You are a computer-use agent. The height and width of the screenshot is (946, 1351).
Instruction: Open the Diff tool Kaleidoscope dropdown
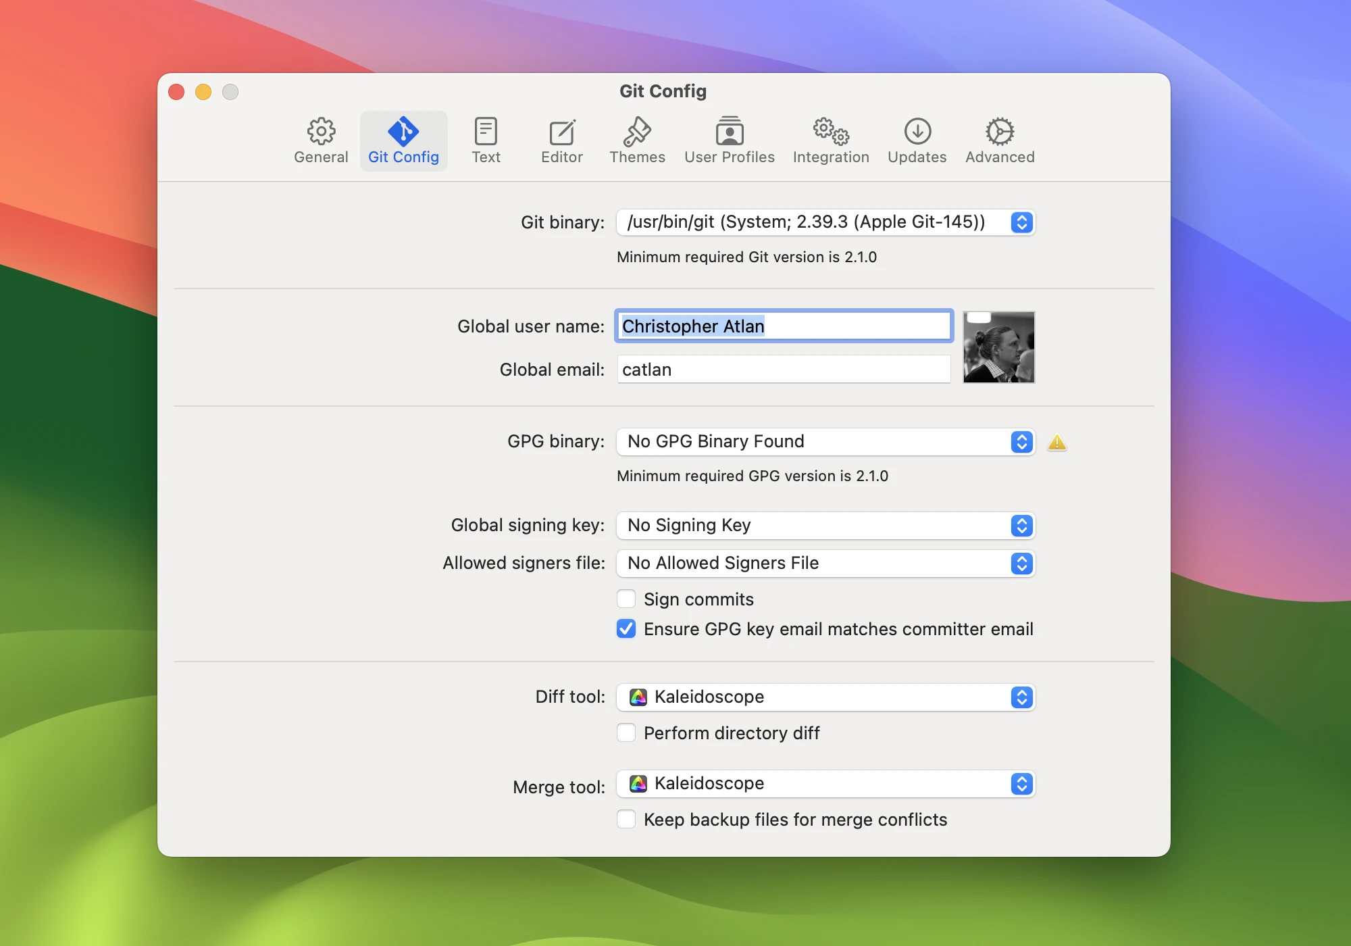[825, 697]
